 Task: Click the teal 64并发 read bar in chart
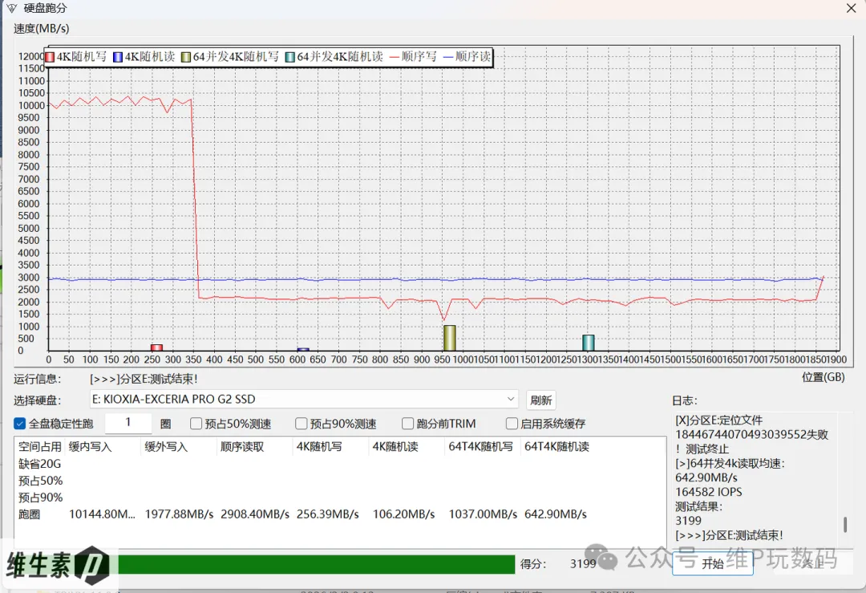[589, 343]
